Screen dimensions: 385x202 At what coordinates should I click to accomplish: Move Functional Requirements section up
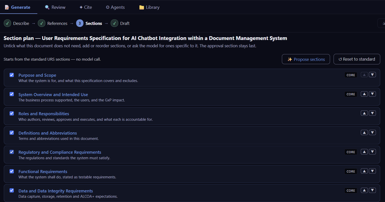[364, 171]
